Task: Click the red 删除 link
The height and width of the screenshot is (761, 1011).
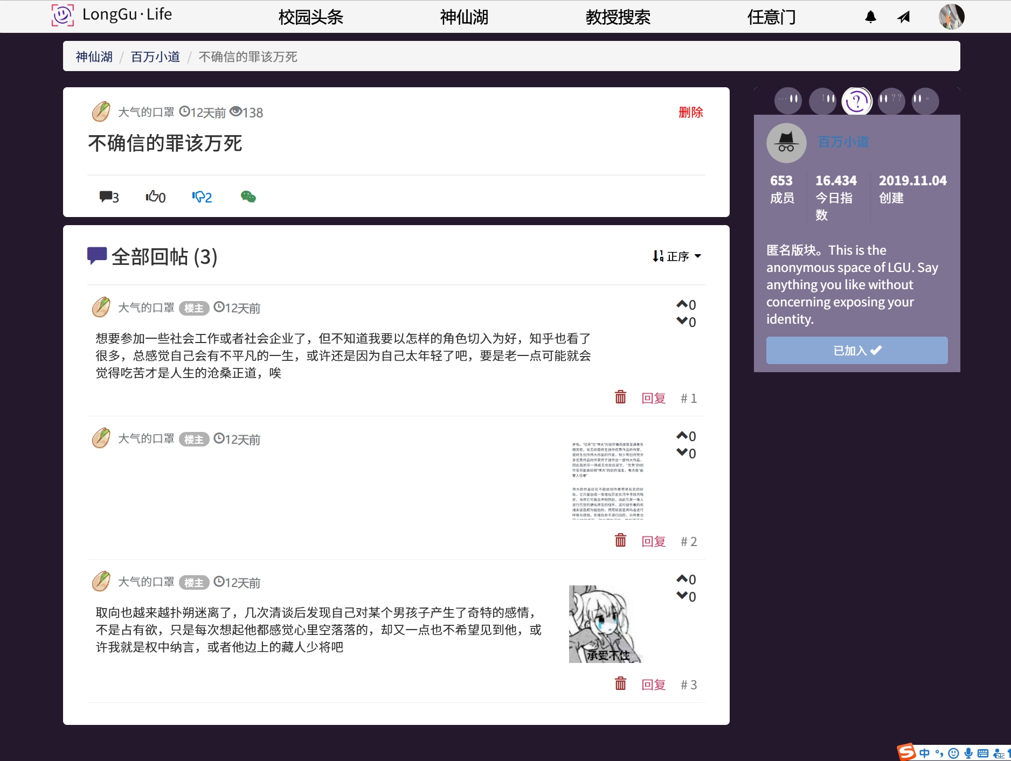Action: point(690,113)
